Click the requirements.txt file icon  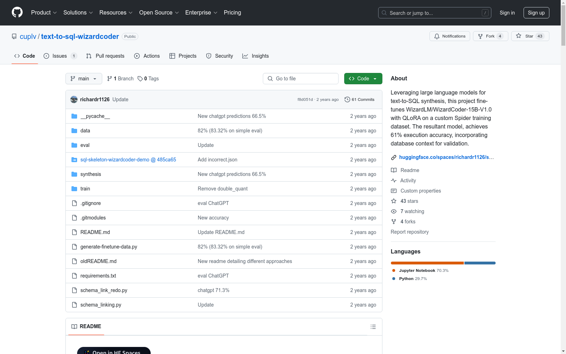74,276
